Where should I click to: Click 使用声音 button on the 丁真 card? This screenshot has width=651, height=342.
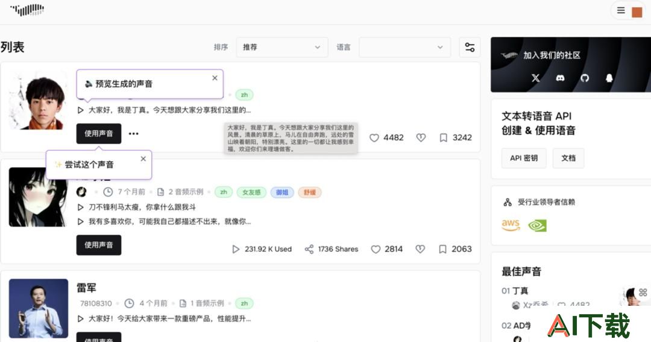tap(99, 133)
